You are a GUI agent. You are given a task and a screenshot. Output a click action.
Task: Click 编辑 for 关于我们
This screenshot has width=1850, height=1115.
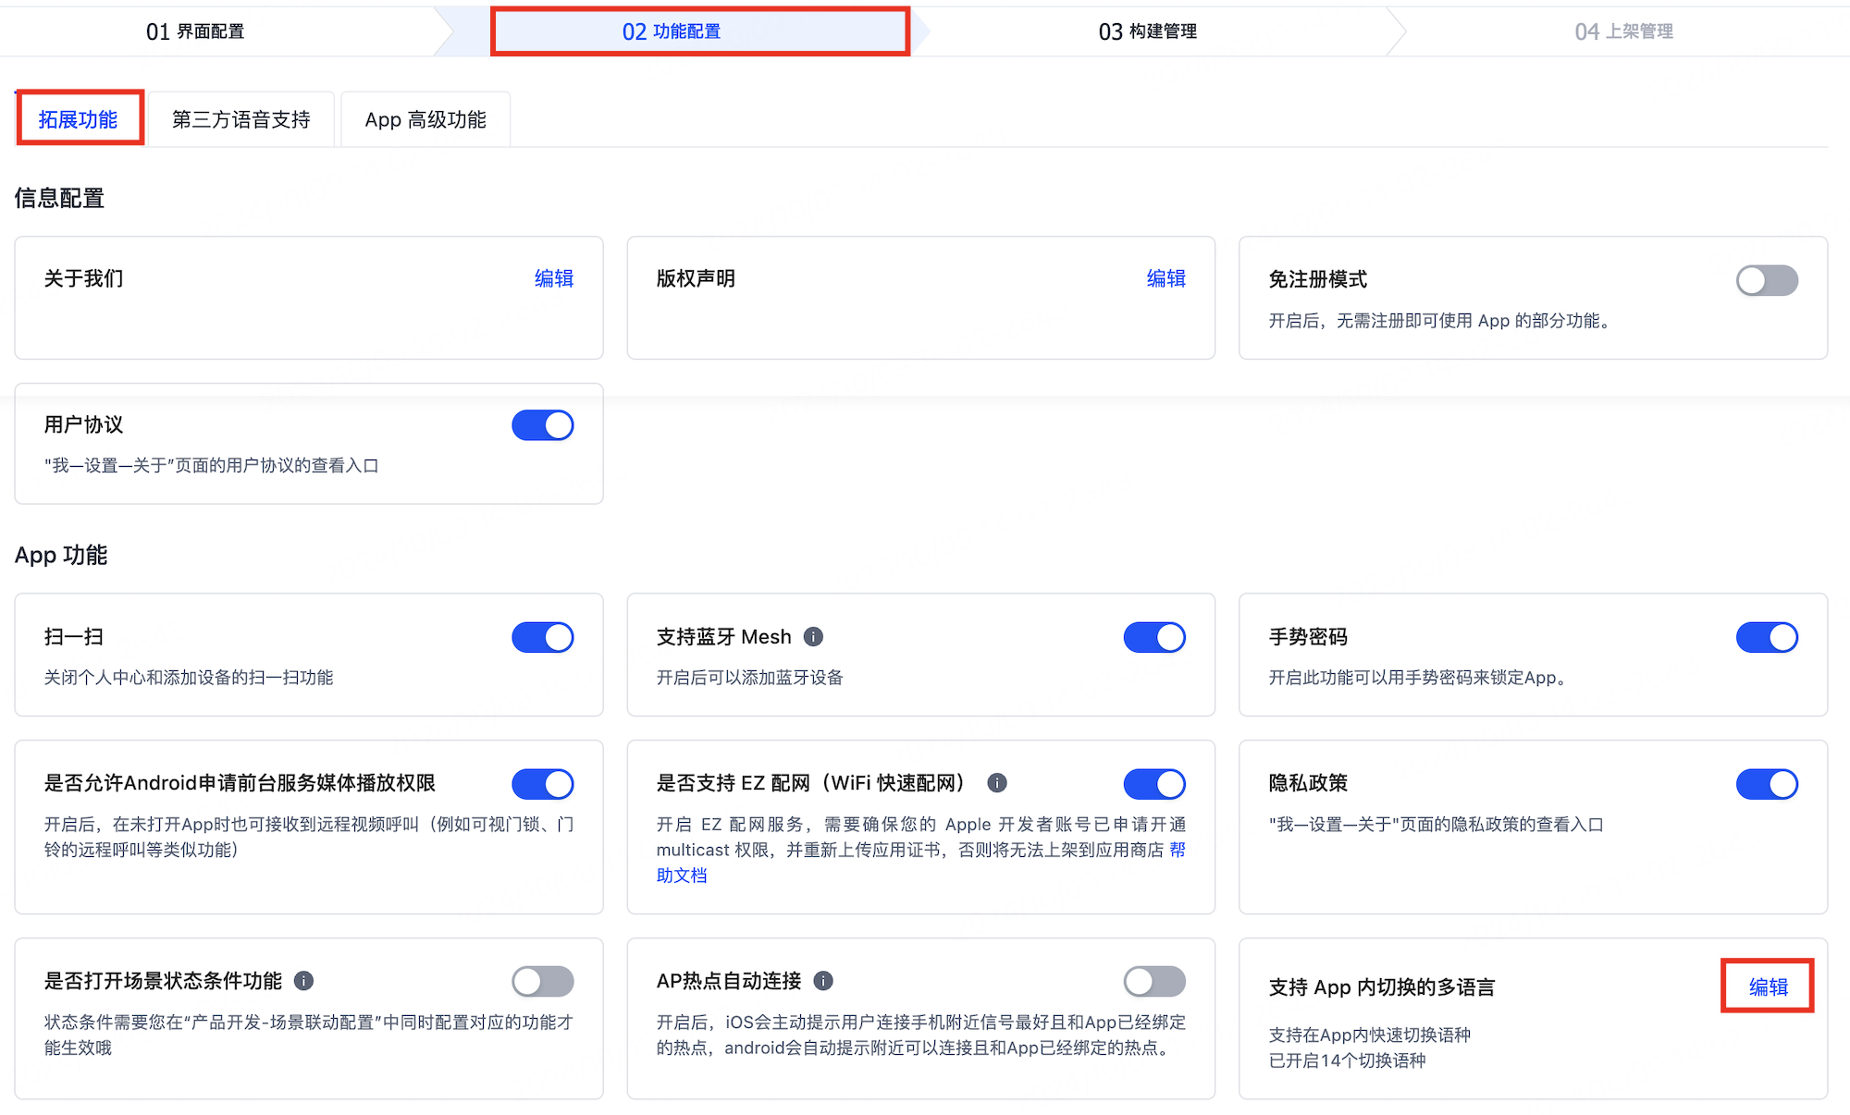pos(554,278)
